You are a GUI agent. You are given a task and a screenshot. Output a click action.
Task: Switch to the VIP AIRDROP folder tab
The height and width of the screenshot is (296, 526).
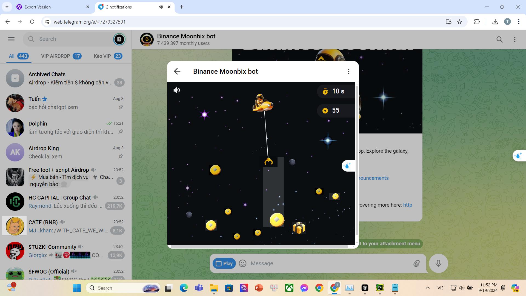[x=61, y=56]
